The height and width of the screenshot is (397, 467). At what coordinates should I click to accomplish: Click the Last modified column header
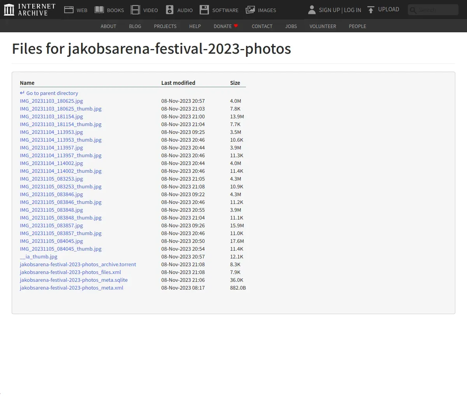[x=178, y=83]
